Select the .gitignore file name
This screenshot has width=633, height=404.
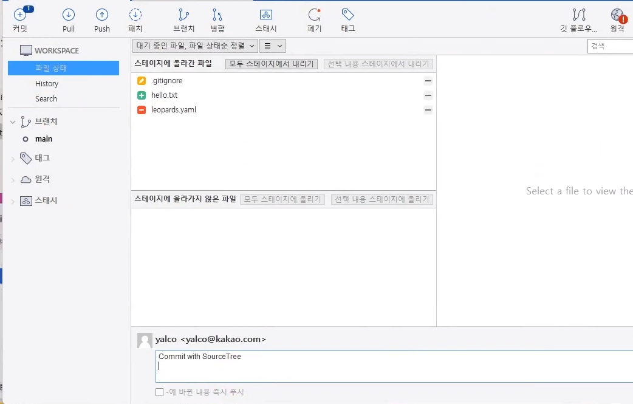[x=166, y=81]
